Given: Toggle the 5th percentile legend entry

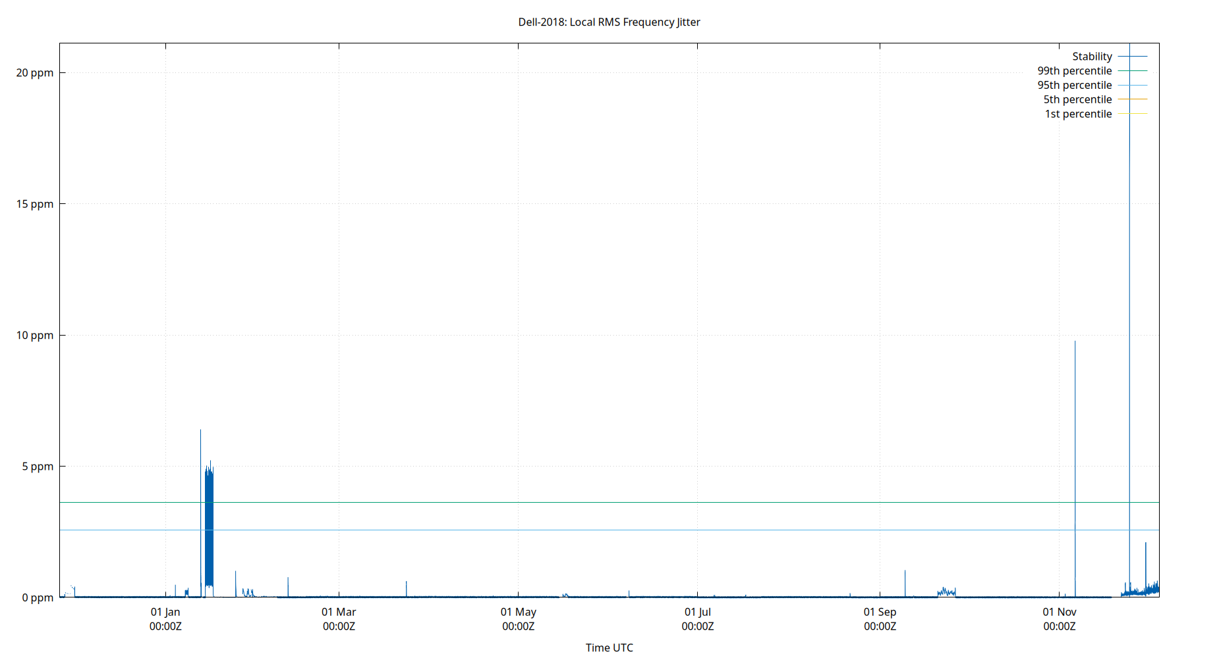Looking at the screenshot, I should pyautogui.click(x=1079, y=99).
